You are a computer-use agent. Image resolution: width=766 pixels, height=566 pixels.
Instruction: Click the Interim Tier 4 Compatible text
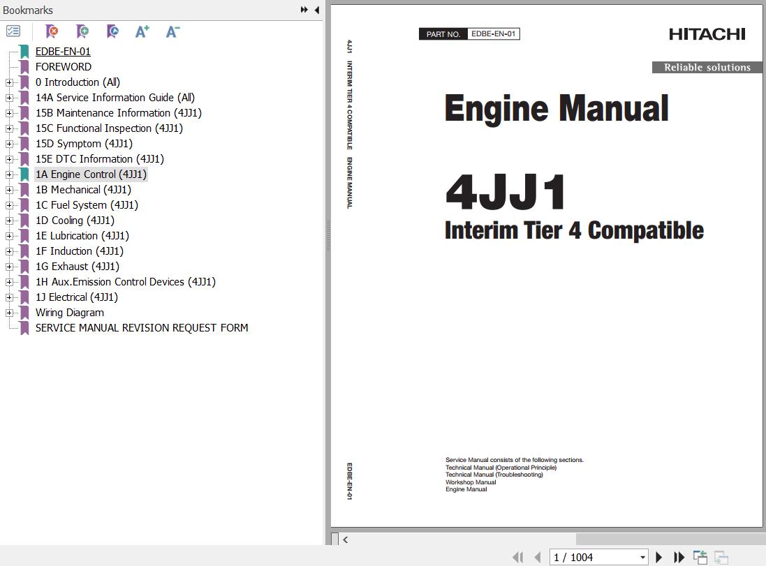(574, 230)
